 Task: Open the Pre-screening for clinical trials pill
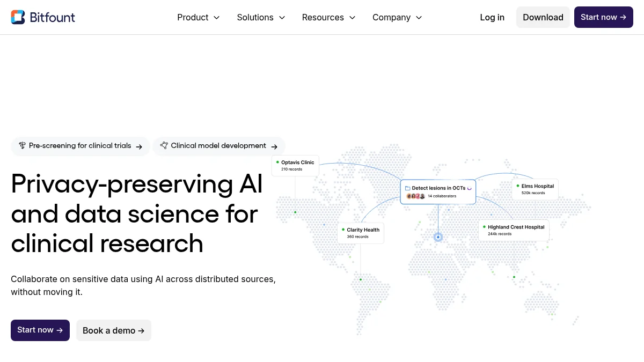pyautogui.click(x=80, y=145)
